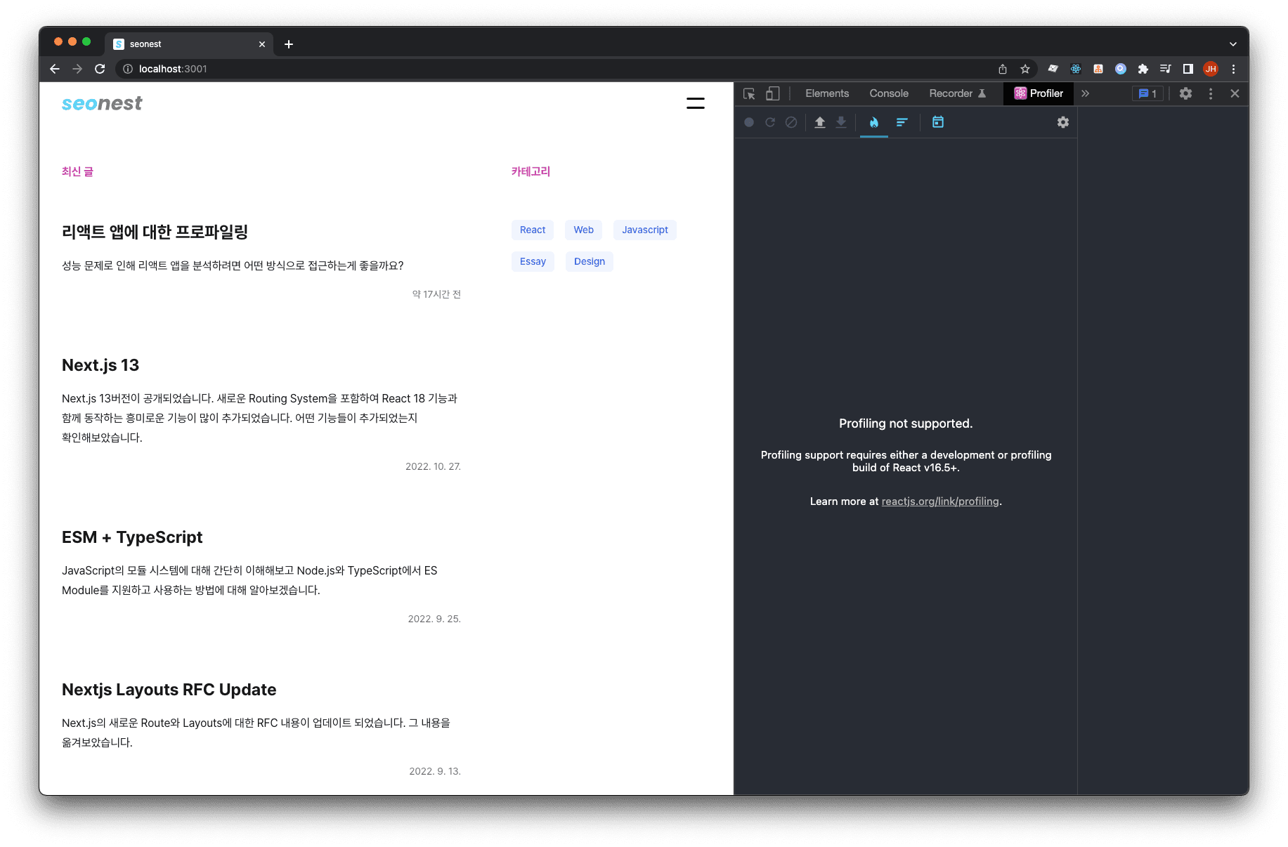Expand hidden DevTools panels with the chevron
The width and height of the screenshot is (1288, 847).
coord(1086,93)
